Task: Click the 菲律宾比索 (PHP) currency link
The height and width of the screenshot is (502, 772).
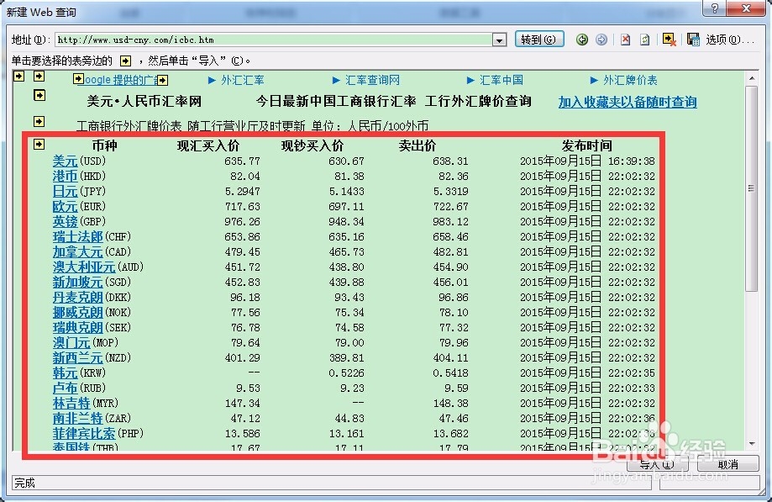Action: click(84, 434)
